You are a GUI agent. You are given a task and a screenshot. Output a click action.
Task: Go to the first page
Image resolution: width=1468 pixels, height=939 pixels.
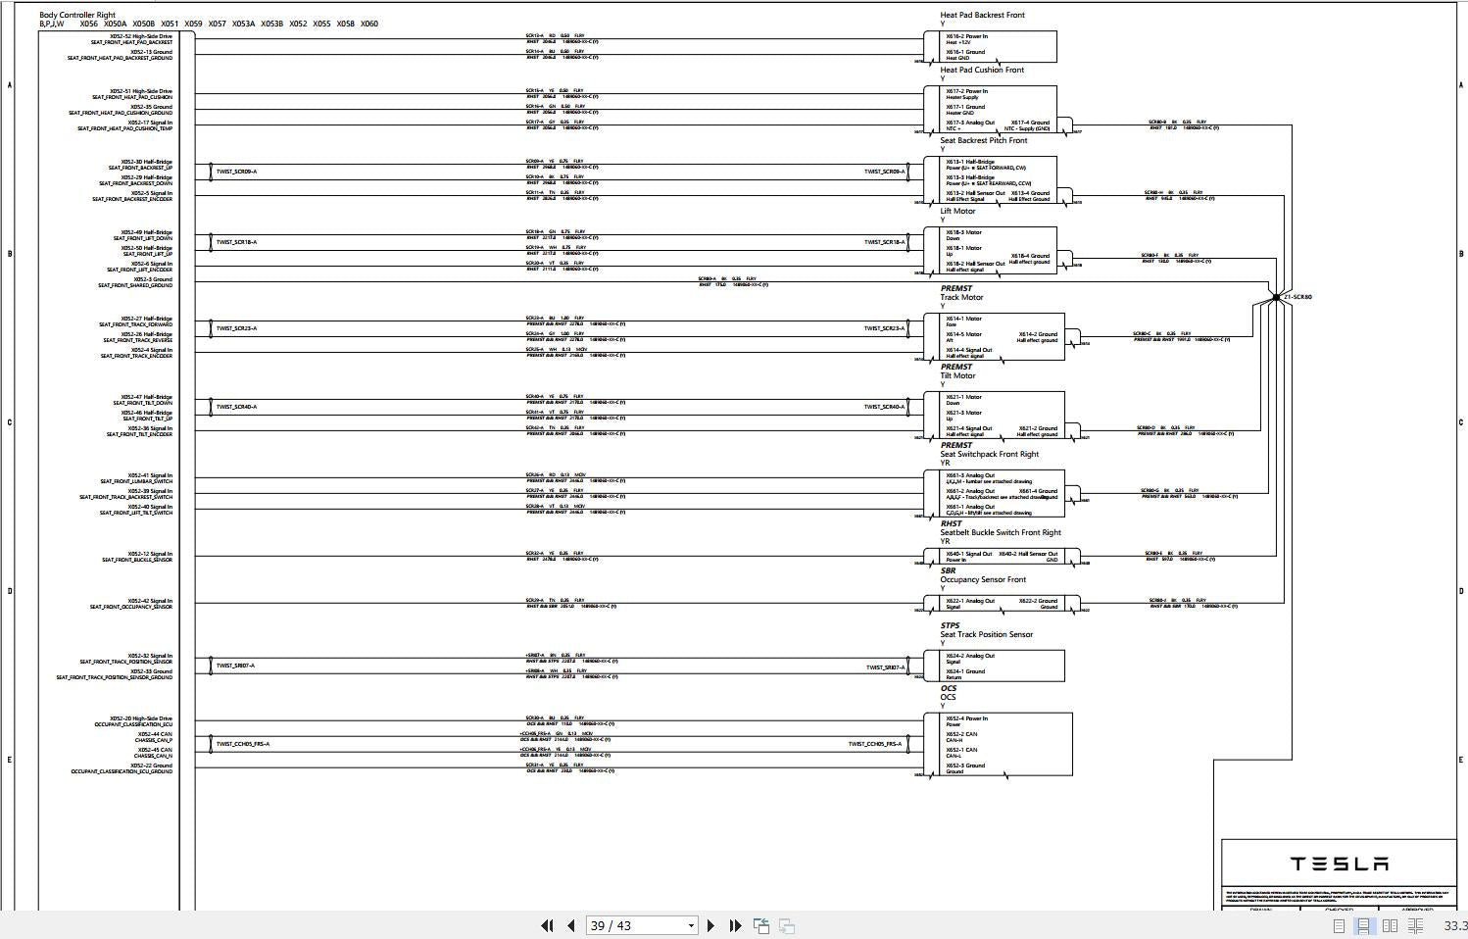(x=547, y=925)
